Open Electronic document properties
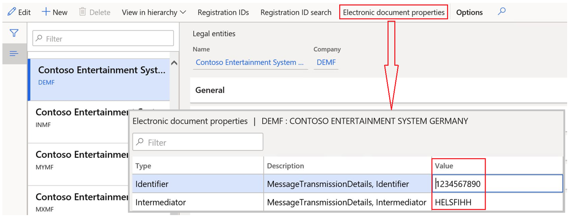 [x=394, y=12]
